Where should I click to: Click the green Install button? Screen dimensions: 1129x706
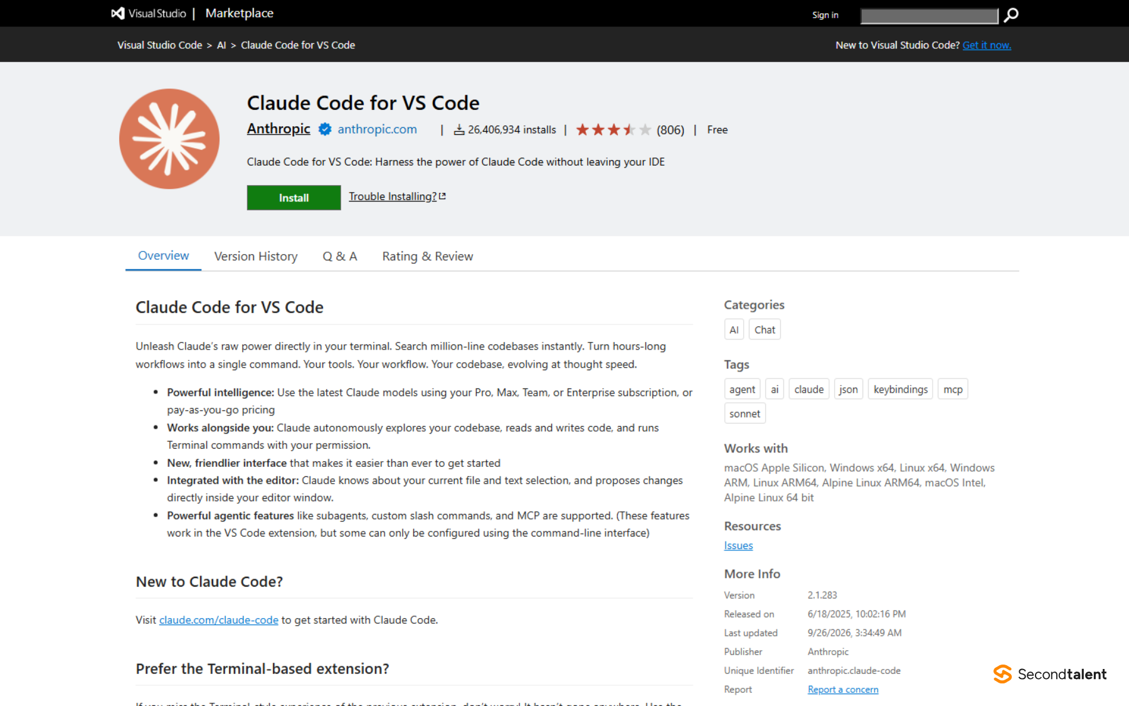(294, 198)
